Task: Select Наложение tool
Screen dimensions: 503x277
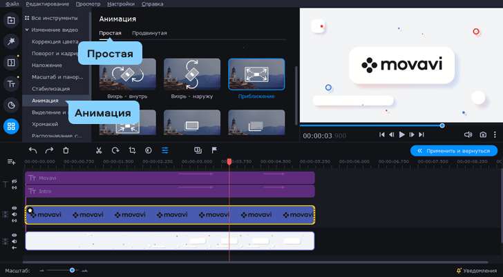Action: pyautogui.click(x=47, y=65)
